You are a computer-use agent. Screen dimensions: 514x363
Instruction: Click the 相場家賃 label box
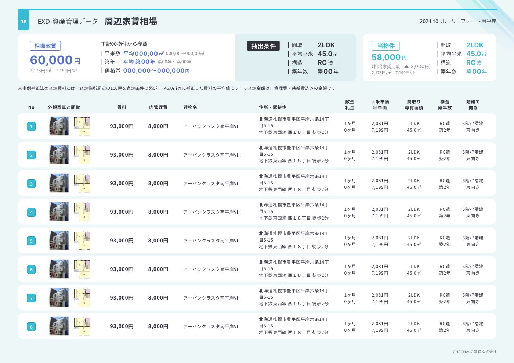45,46
